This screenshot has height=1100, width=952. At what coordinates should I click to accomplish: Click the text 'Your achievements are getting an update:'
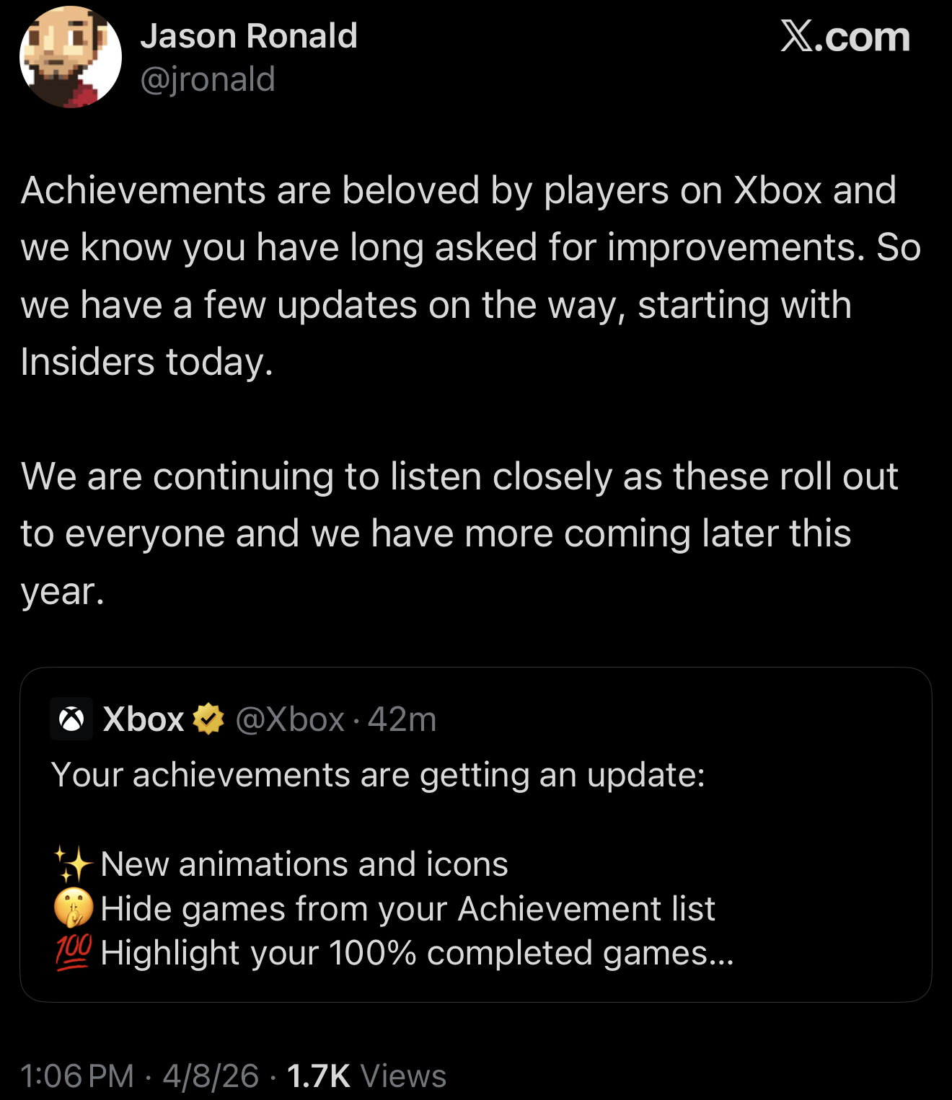click(x=378, y=776)
